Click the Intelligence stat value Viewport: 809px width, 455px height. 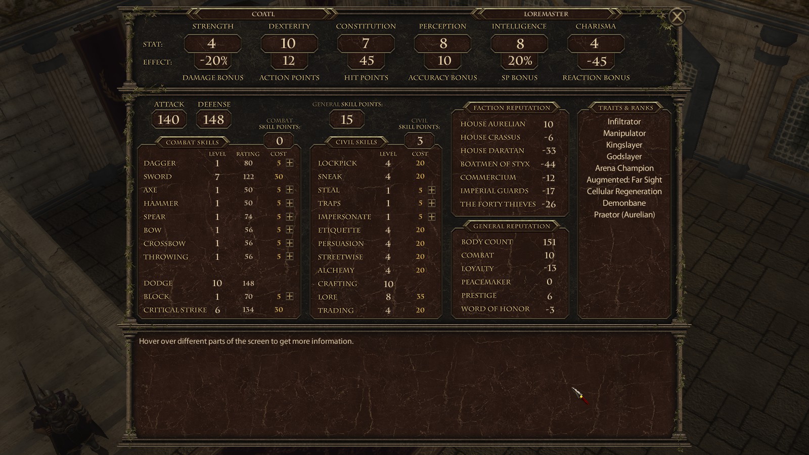[x=520, y=43]
